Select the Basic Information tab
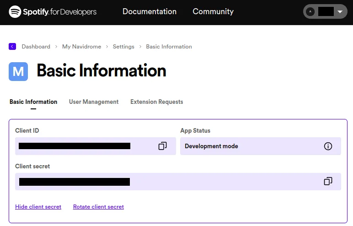Image resolution: width=353 pixels, height=226 pixels. tap(33, 102)
